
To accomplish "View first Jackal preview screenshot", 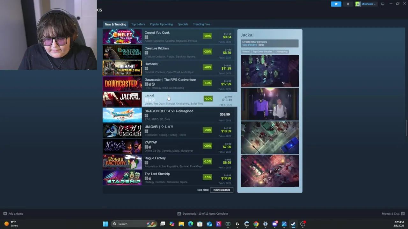I will (x=270, y=71).
